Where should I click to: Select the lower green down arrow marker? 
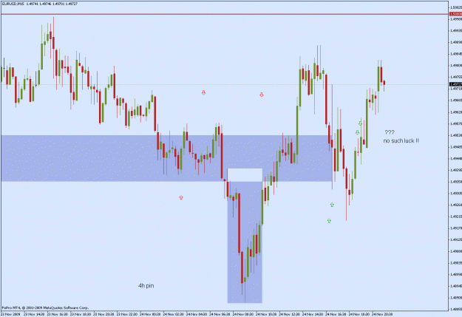(357, 132)
